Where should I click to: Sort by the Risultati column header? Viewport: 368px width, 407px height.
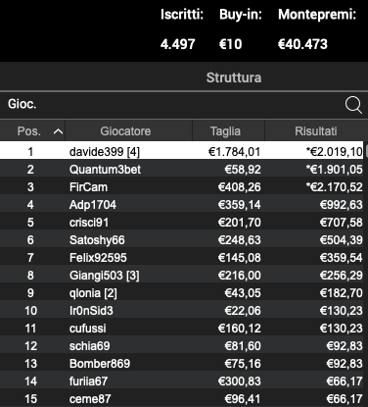point(315,131)
